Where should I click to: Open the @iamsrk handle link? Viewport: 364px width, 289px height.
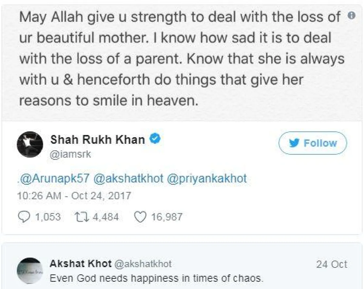(x=70, y=154)
